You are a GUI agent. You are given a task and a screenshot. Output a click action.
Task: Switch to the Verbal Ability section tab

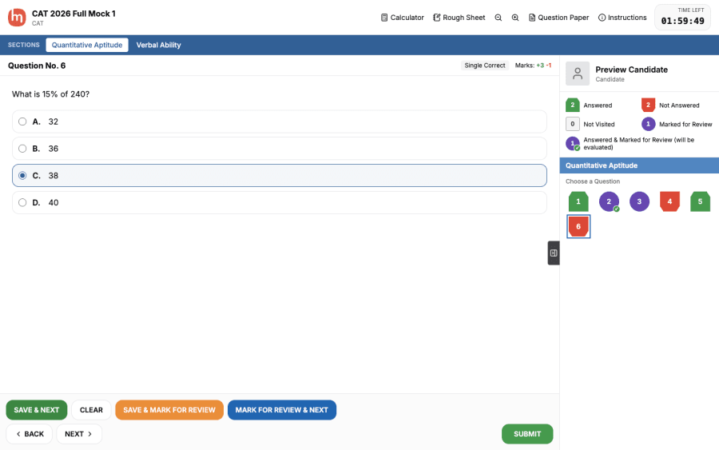159,45
